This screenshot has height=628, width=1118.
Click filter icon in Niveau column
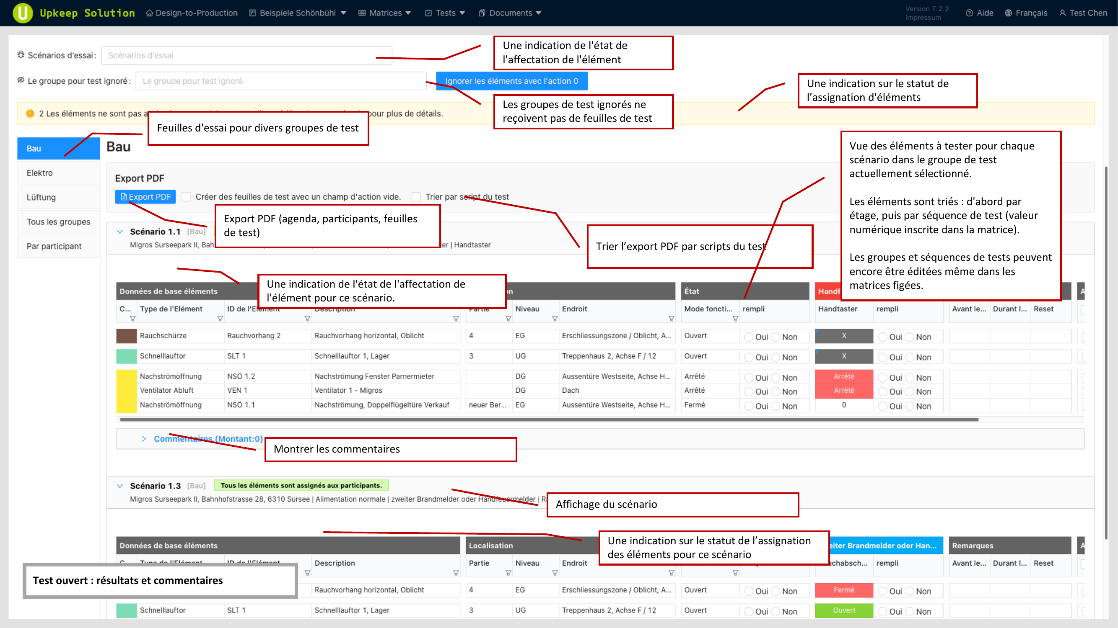pyautogui.click(x=555, y=319)
